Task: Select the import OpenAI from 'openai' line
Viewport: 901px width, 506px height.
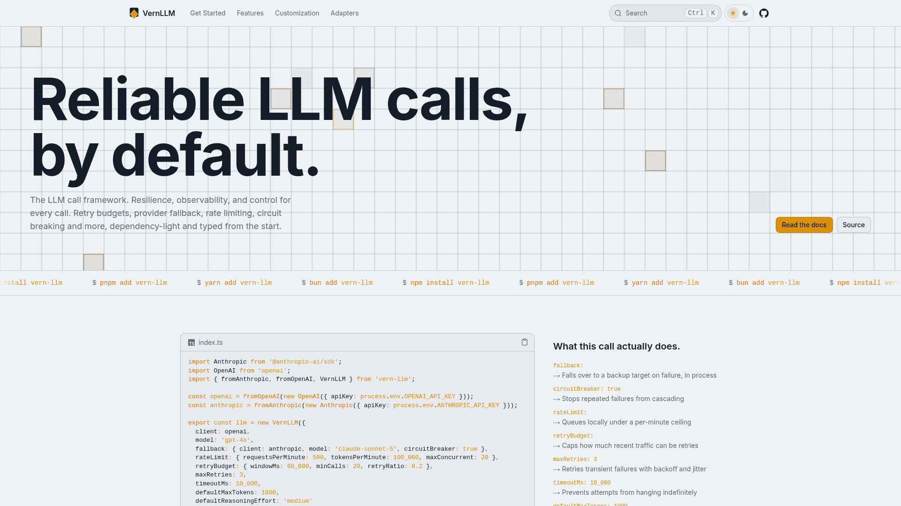Action: (239, 371)
